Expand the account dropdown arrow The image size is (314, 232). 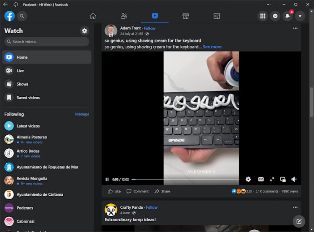(x=300, y=16)
